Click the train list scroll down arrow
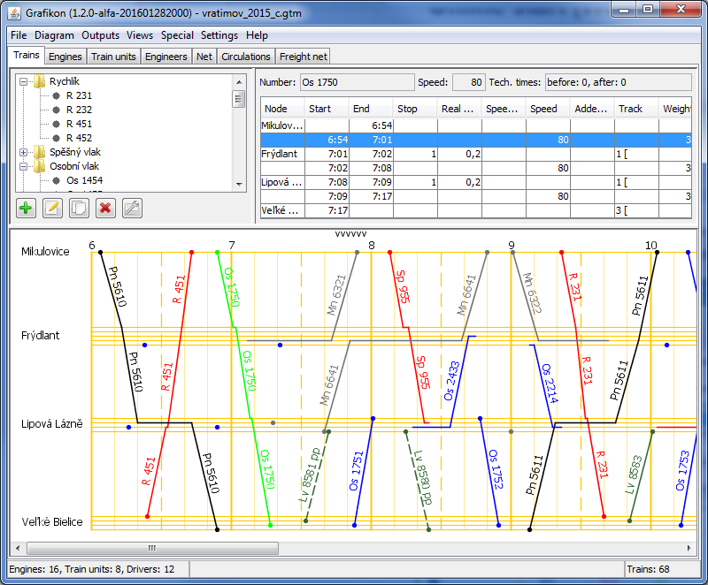 (239, 185)
